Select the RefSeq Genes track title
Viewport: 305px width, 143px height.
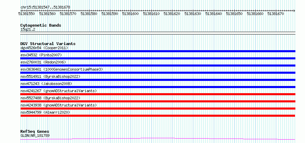coord(35,132)
